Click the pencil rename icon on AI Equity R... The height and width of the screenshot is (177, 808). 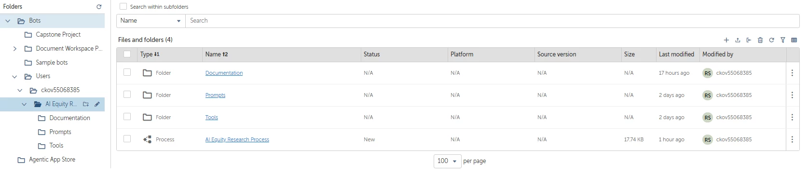click(97, 104)
